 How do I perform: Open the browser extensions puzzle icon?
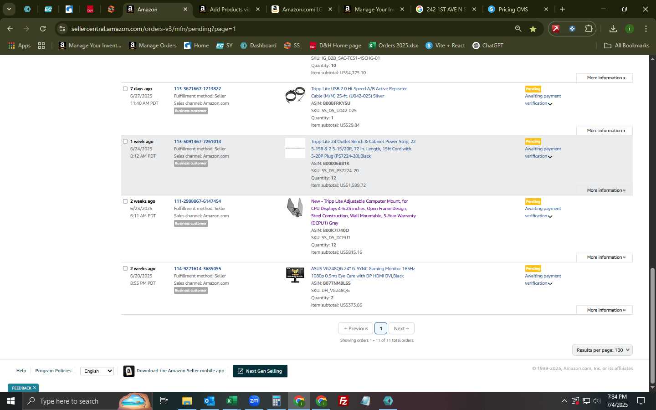coord(589,29)
